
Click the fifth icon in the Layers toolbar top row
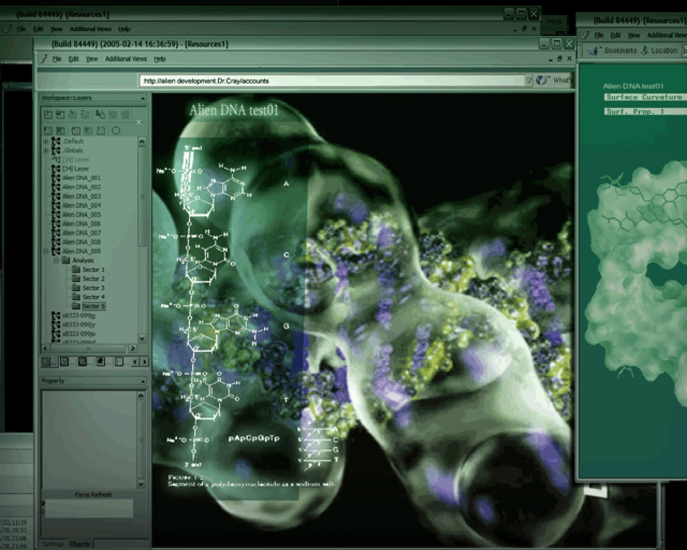(x=100, y=115)
